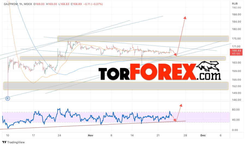This screenshot has width=246, height=146.
Task: Click the RSI 40.00 level label
Action: point(236,120)
